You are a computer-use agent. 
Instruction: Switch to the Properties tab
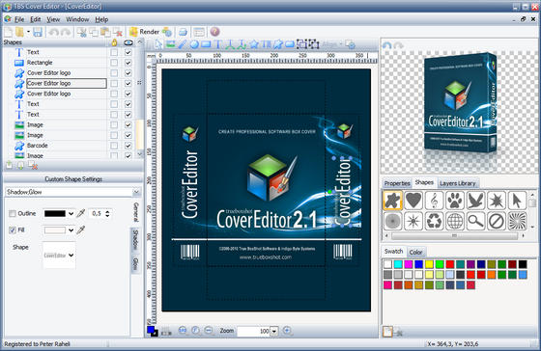397,183
